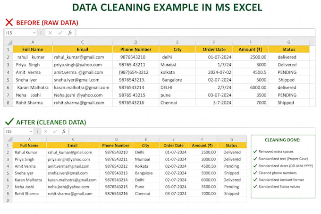Image resolution: width=321 pixels, height=214 pixels.
Task: Click the I15 name box in the cleaned data sheet
Action: 19,131
